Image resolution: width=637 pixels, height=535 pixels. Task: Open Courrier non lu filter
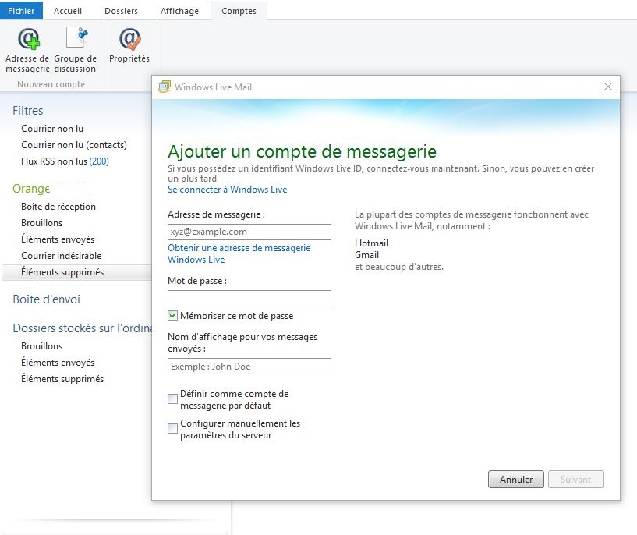(x=52, y=129)
